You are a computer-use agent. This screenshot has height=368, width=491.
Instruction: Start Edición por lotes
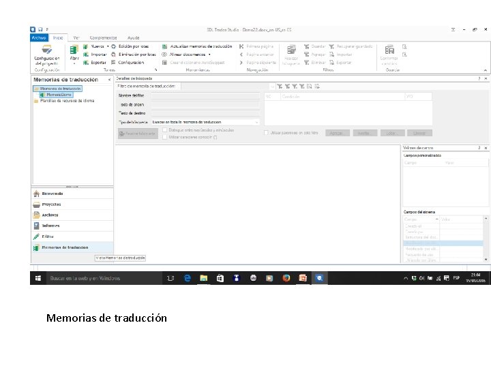(130, 46)
